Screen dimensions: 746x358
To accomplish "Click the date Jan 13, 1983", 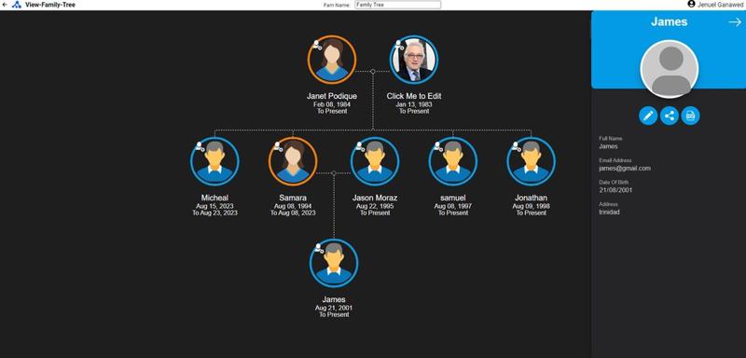I will (x=414, y=104).
